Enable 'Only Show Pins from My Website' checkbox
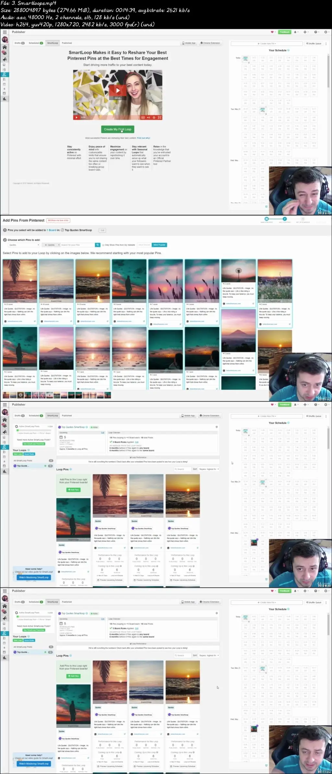Screen dimensions: 332x774 tap(103, 245)
